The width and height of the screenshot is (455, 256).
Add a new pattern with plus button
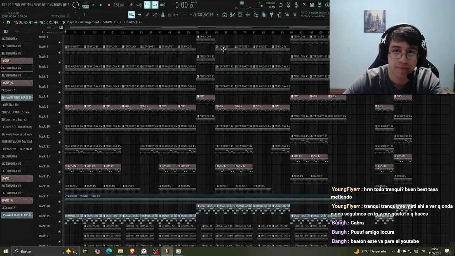[218, 15]
